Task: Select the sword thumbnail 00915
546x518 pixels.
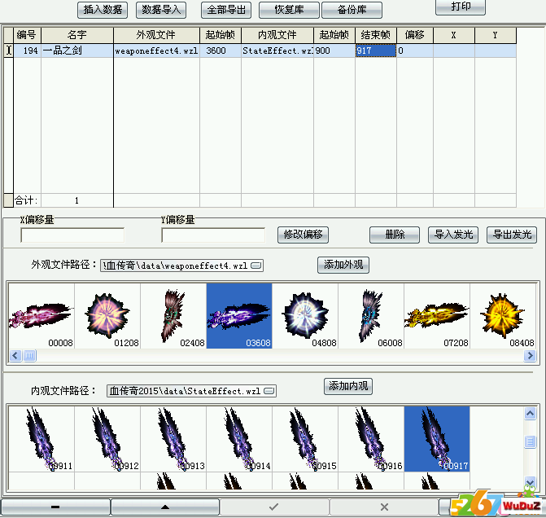Action: click(x=305, y=439)
